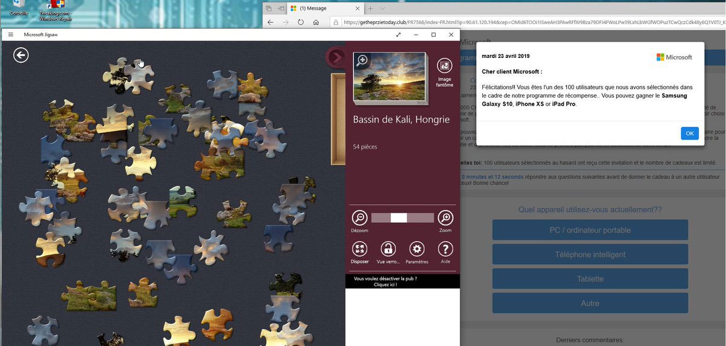
Task: Toggle the Vue verrouillée lock view
Action: coord(388,249)
